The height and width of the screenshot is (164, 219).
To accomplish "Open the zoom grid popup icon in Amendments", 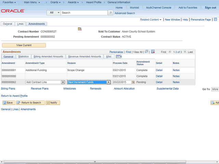I will tap(146, 52).
